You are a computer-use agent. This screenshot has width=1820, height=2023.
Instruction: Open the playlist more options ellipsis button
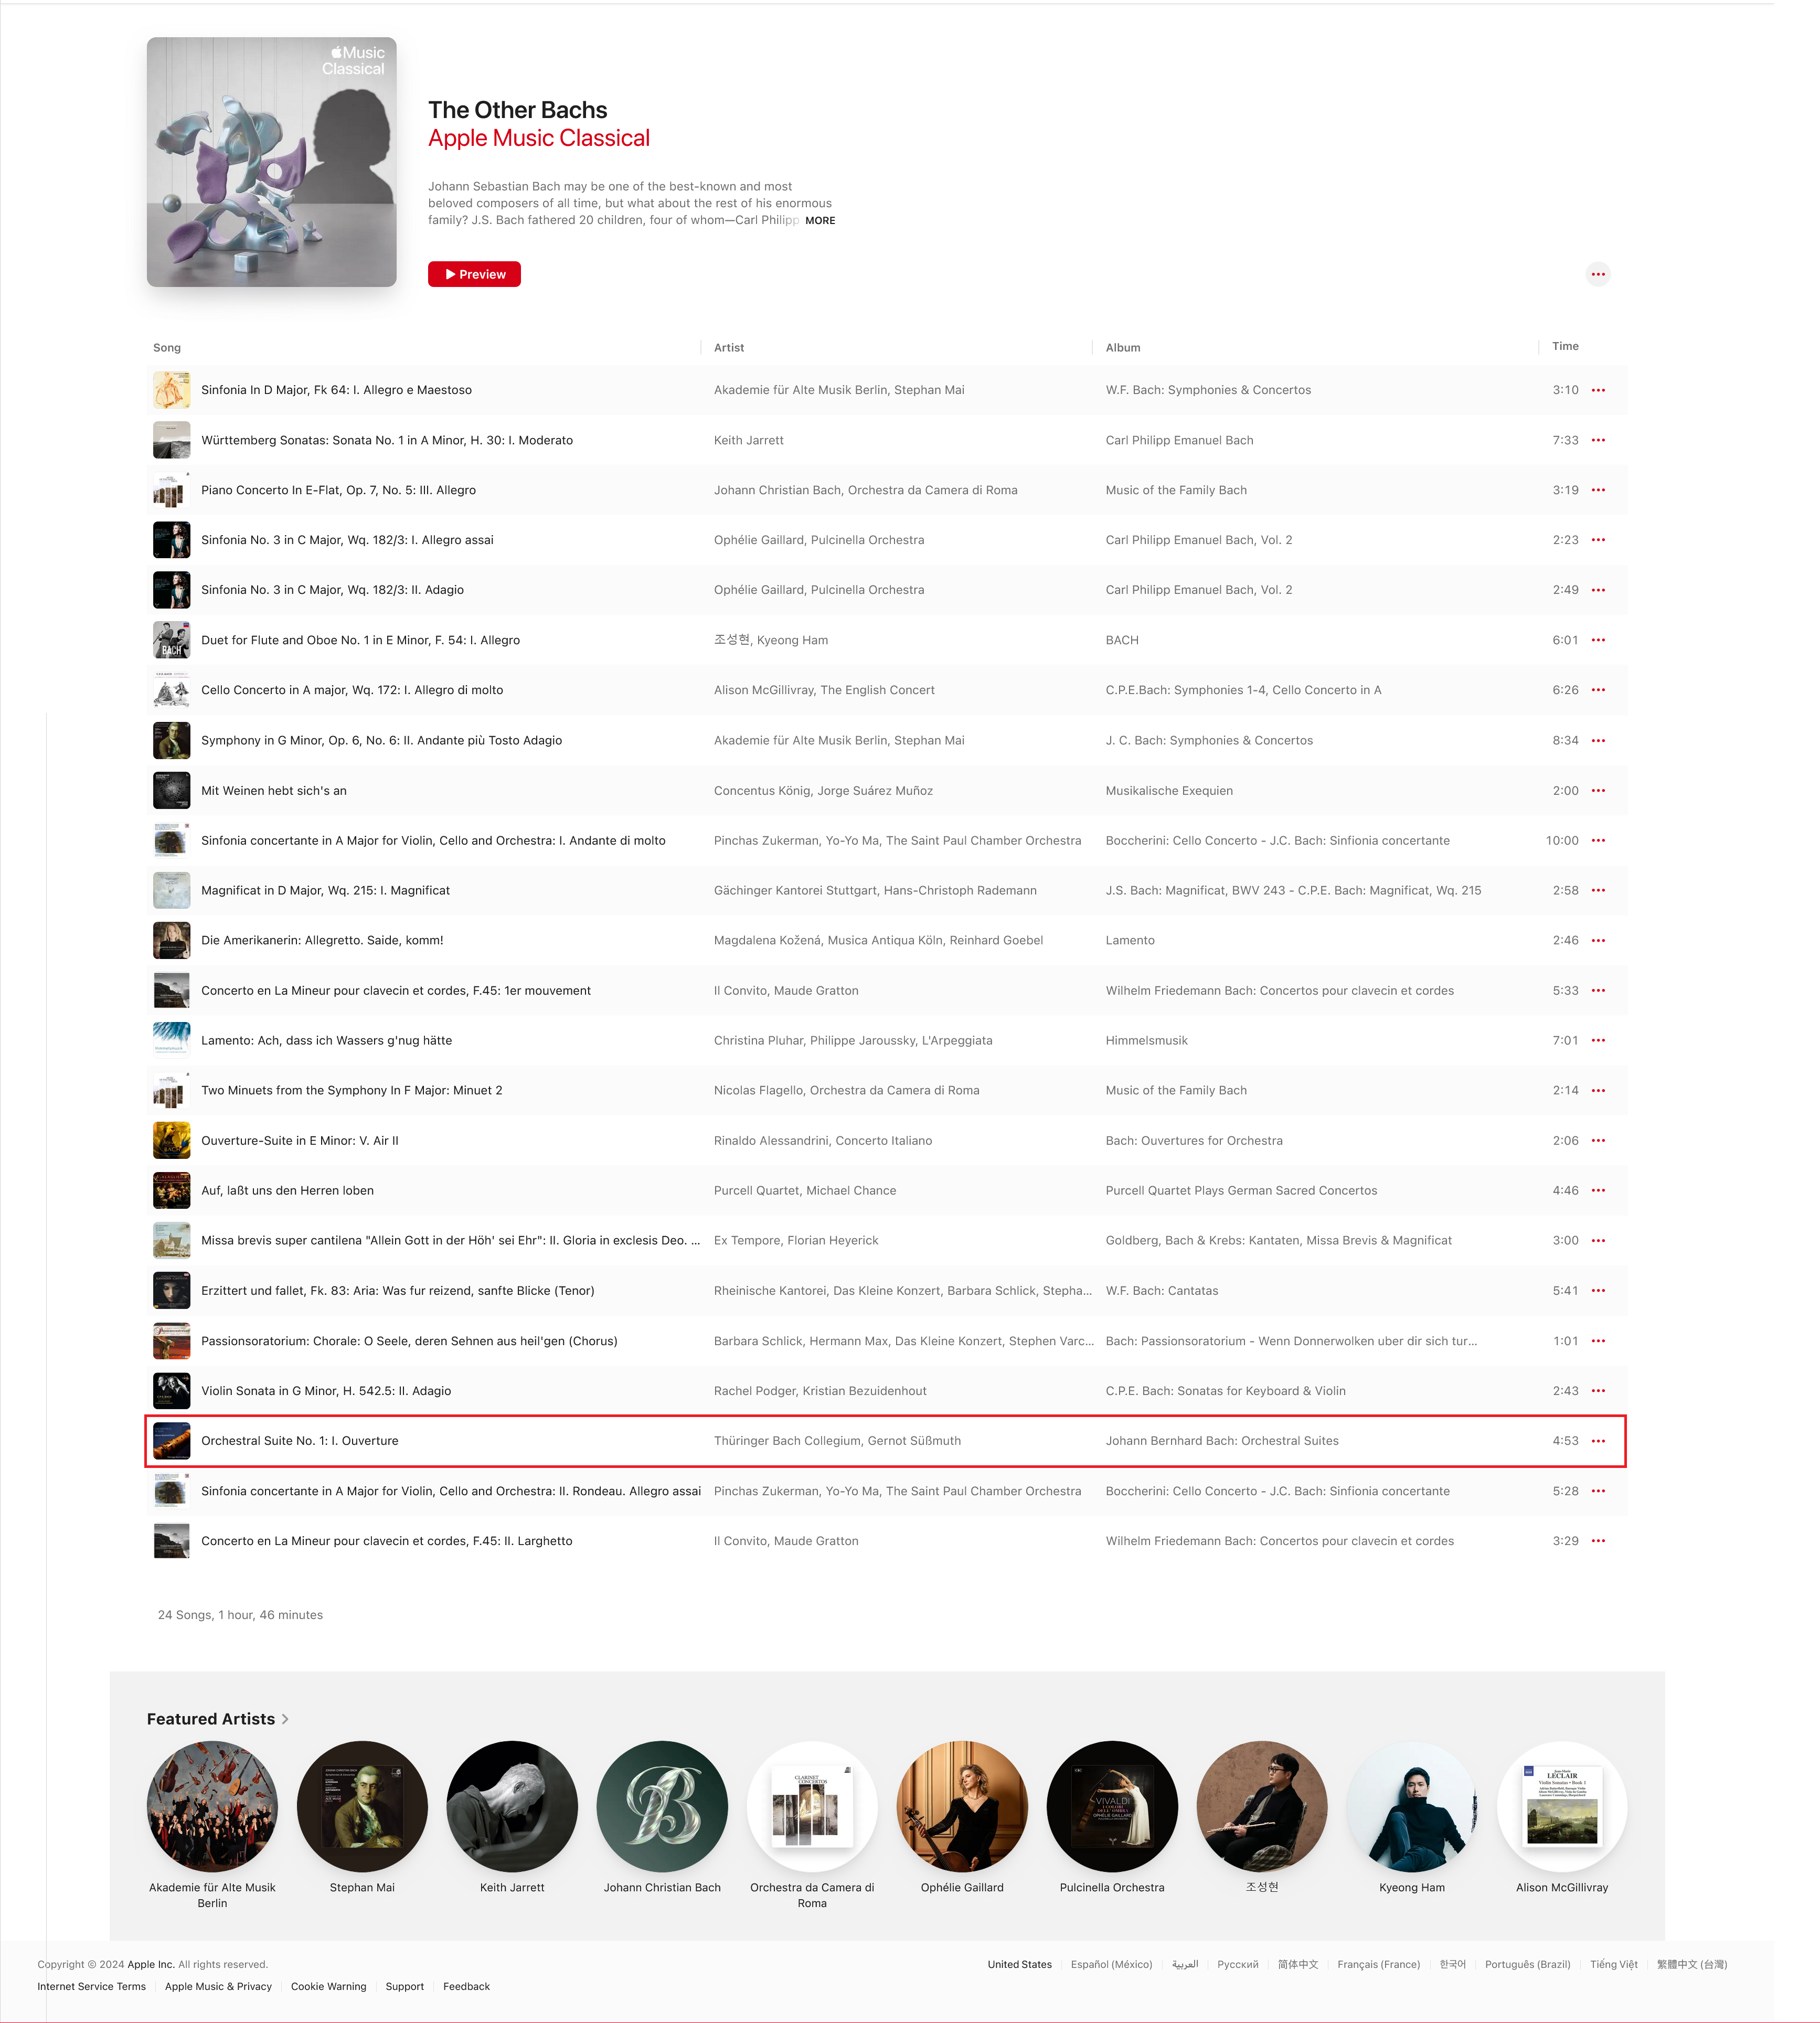coord(1598,274)
